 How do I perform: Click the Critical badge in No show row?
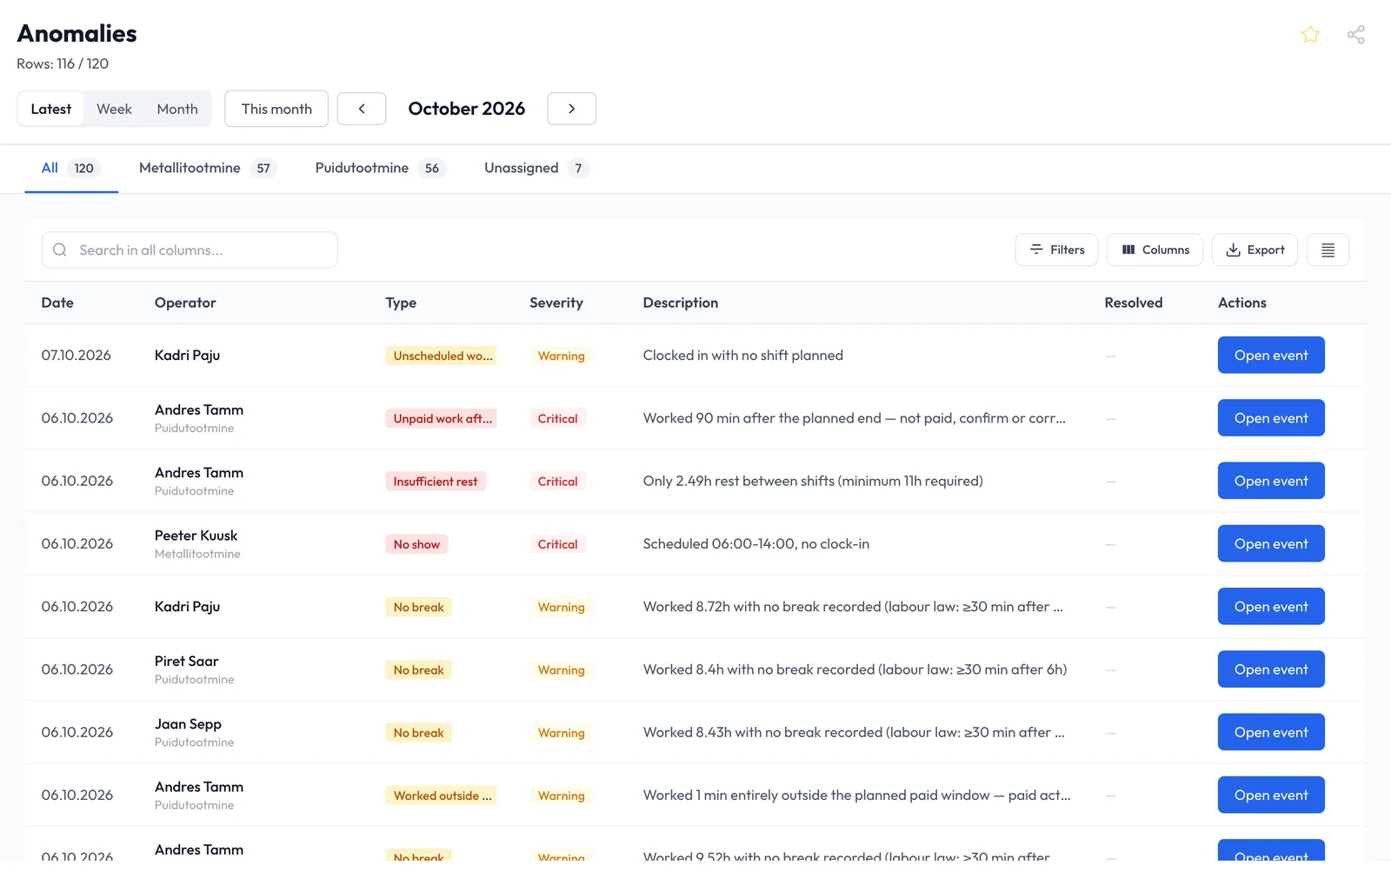557,544
